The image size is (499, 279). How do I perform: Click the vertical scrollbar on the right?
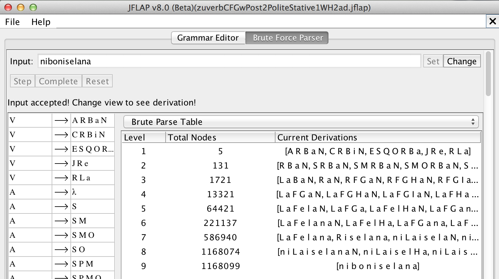click(x=488, y=74)
